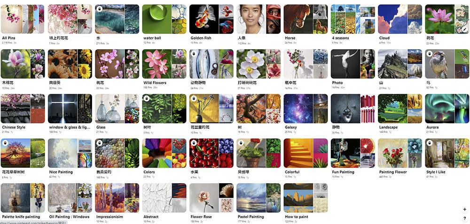Screen dimensions: 470x224
Task: Open the Cloud board cover image
Action: (x=400, y=19)
